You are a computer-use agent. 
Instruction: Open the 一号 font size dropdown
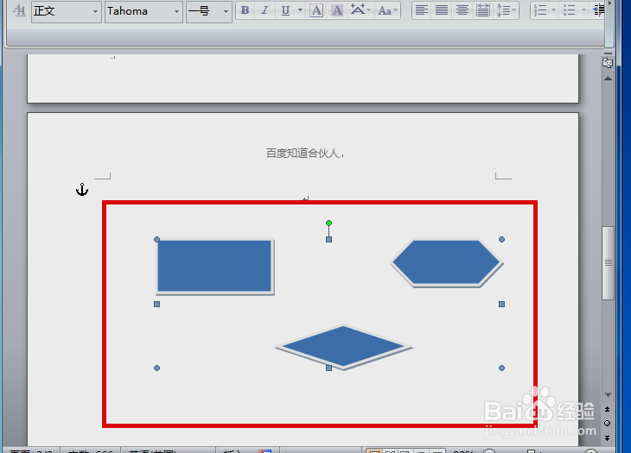click(x=226, y=11)
